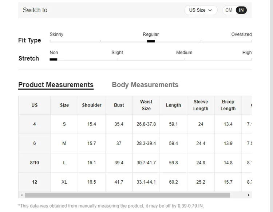This screenshot has height=212, width=273.
Task: Click the table's scroll left arrow
Action: (21, 195)
